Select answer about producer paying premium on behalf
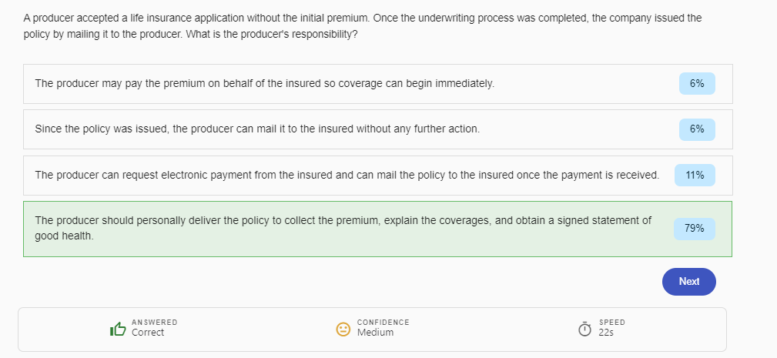777x358 pixels. [264, 83]
